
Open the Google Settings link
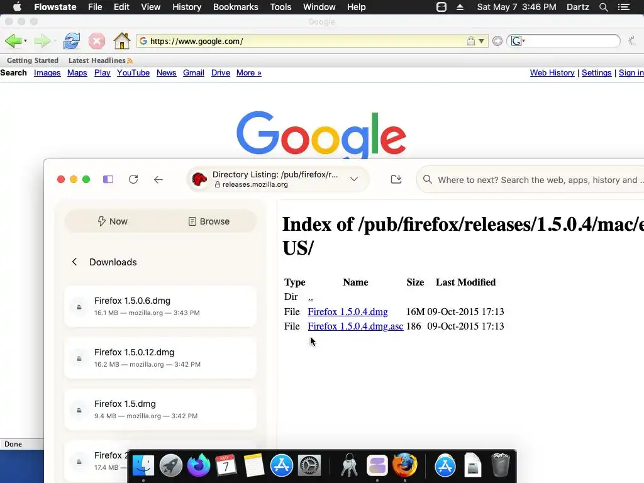pyautogui.click(x=596, y=73)
